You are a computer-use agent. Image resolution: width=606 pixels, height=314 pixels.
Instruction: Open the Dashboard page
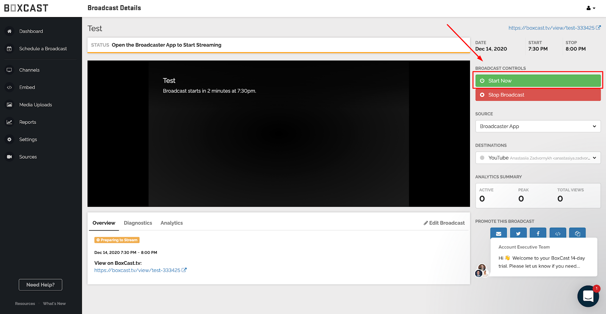click(x=31, y=31)
